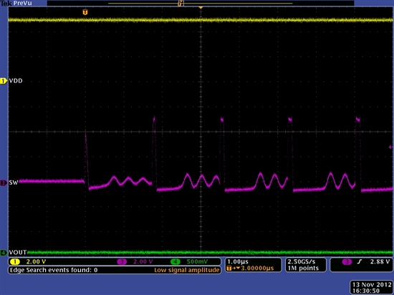Screen dimensions: 394x295
Task: Click the trigger level arrow at right edge
Action: click(390, 147)
